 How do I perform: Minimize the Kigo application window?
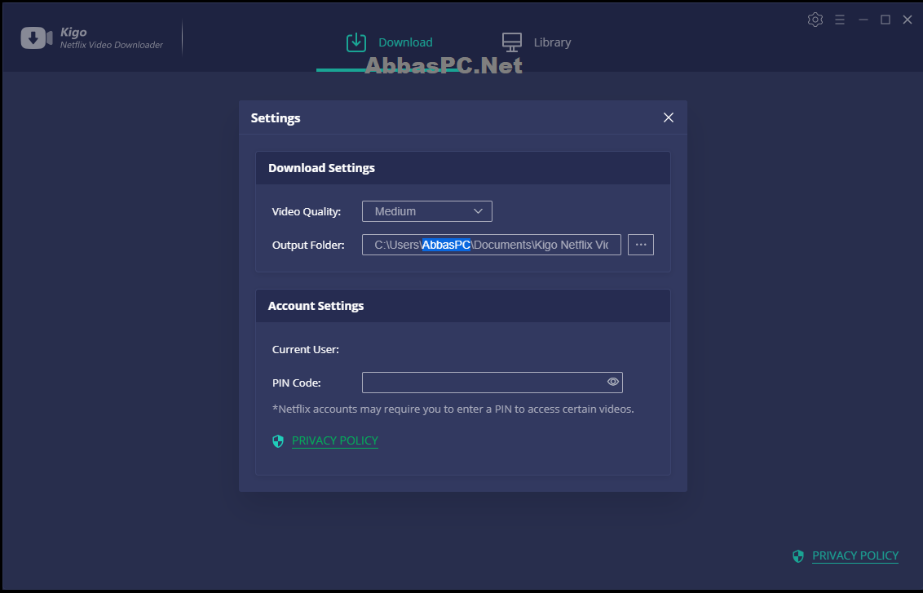[x=863, y=20]
